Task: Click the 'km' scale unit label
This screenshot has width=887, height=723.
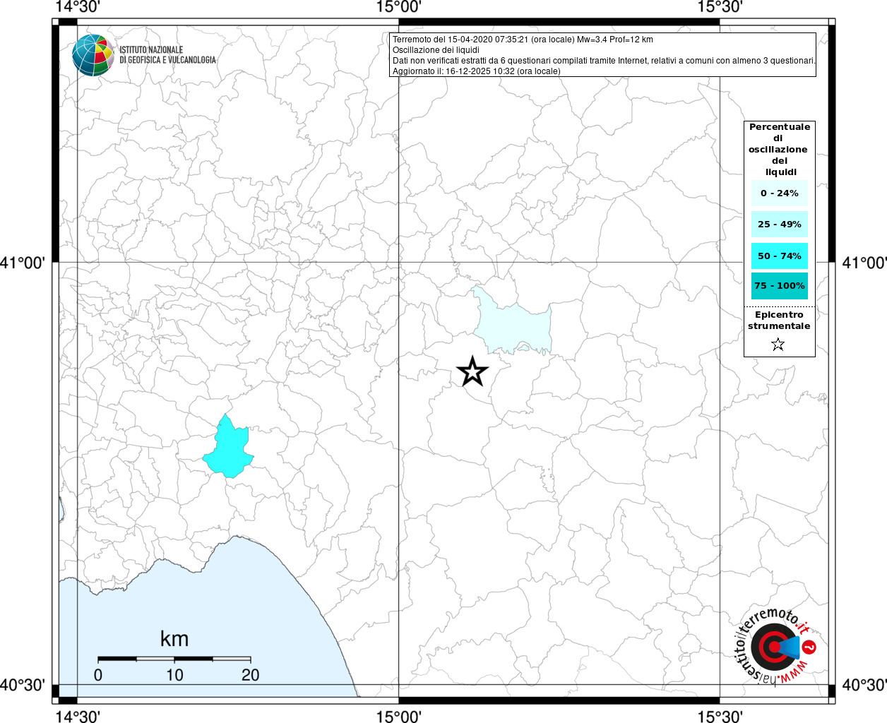Action: point(174,638)
